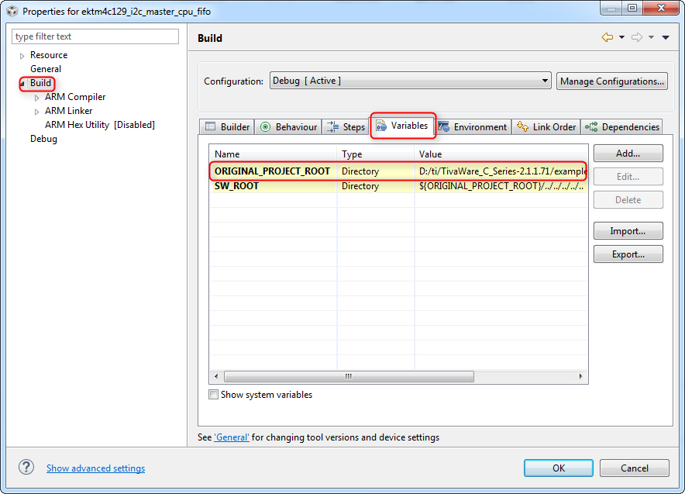Click the scrollbar left arrow
Image resolution: width=685 pixels, height=494 pixels.
click(216, 376)
